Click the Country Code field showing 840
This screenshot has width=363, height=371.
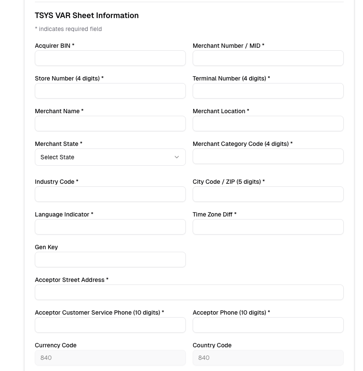[268, 358]
